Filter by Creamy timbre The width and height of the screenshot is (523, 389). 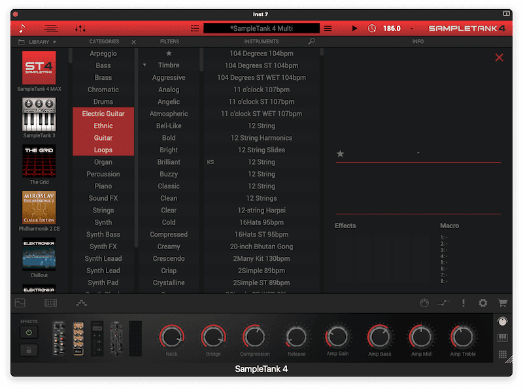point(169,246)
